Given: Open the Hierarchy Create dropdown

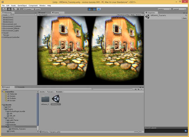Looking at the screenshot, I should [x=6, y=15].
